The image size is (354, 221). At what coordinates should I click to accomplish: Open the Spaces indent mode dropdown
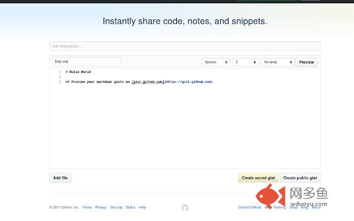click(216, 62)
